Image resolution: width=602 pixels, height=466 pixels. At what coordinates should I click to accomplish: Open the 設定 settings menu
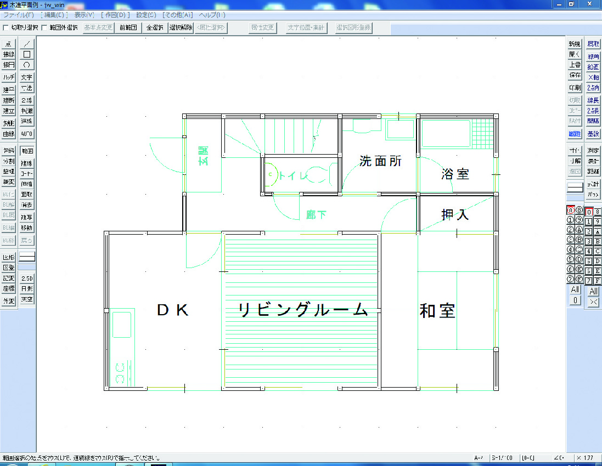pyautogui.click(x=145, y=15)
